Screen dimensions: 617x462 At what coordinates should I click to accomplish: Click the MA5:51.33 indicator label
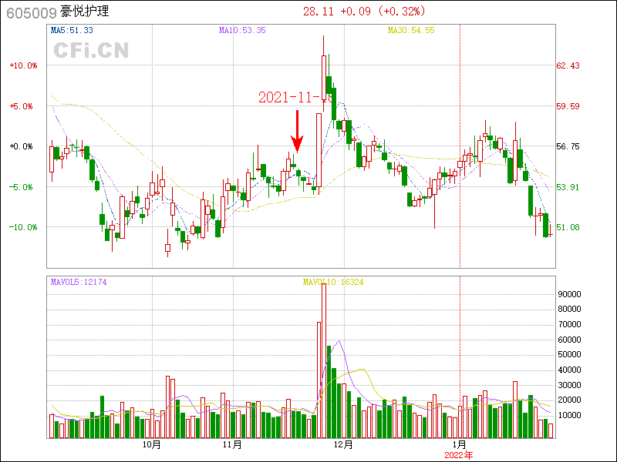pos(71,31)
